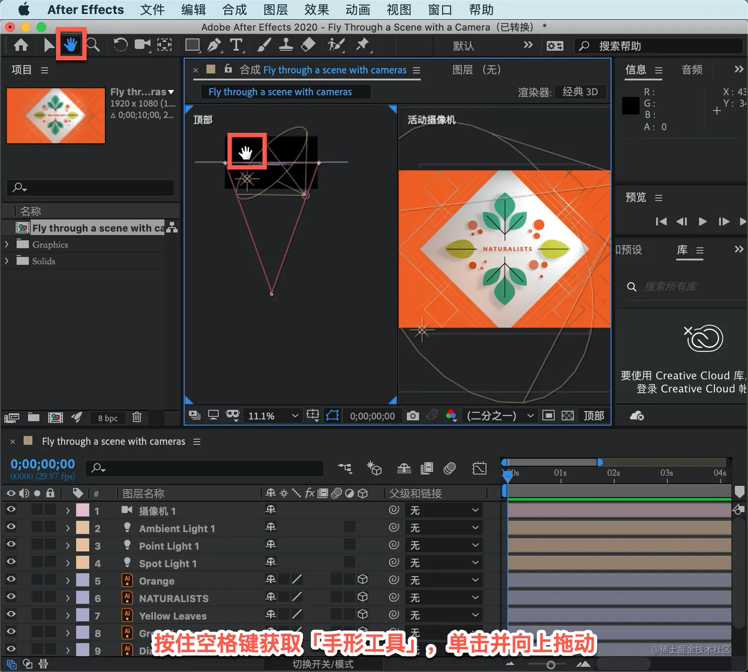This screenshot has height=672, width=748.
Task: Click 切换开关/模式 at timeline bottom
Action: [323, 664]
